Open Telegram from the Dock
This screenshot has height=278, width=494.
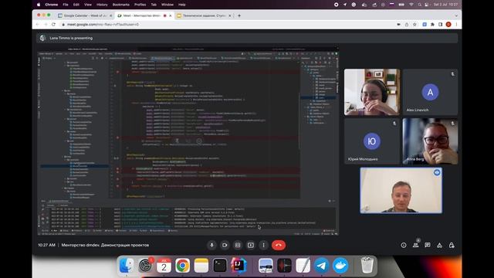[x=322, y=265]
